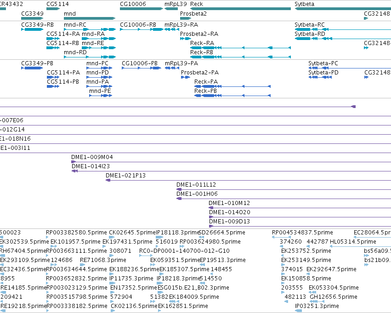Image resolution: width=391 pixels, height=313 pixels.
Task: Click the CG10006-RB transcript
Action: coord(142,29)
